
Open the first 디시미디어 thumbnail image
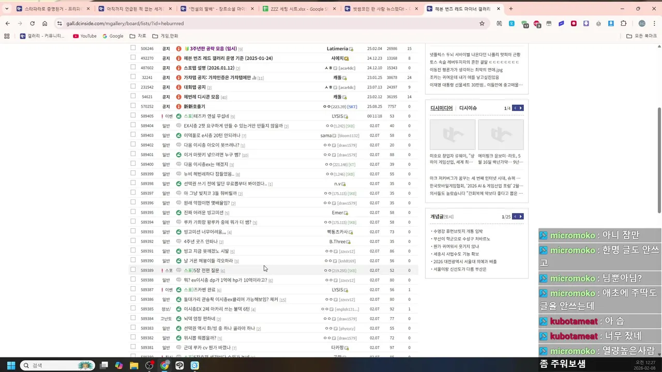click(x=453, y=135)
